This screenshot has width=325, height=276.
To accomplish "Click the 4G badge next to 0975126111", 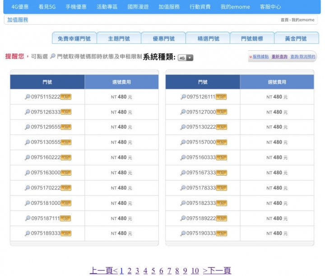I will (221, 97).
